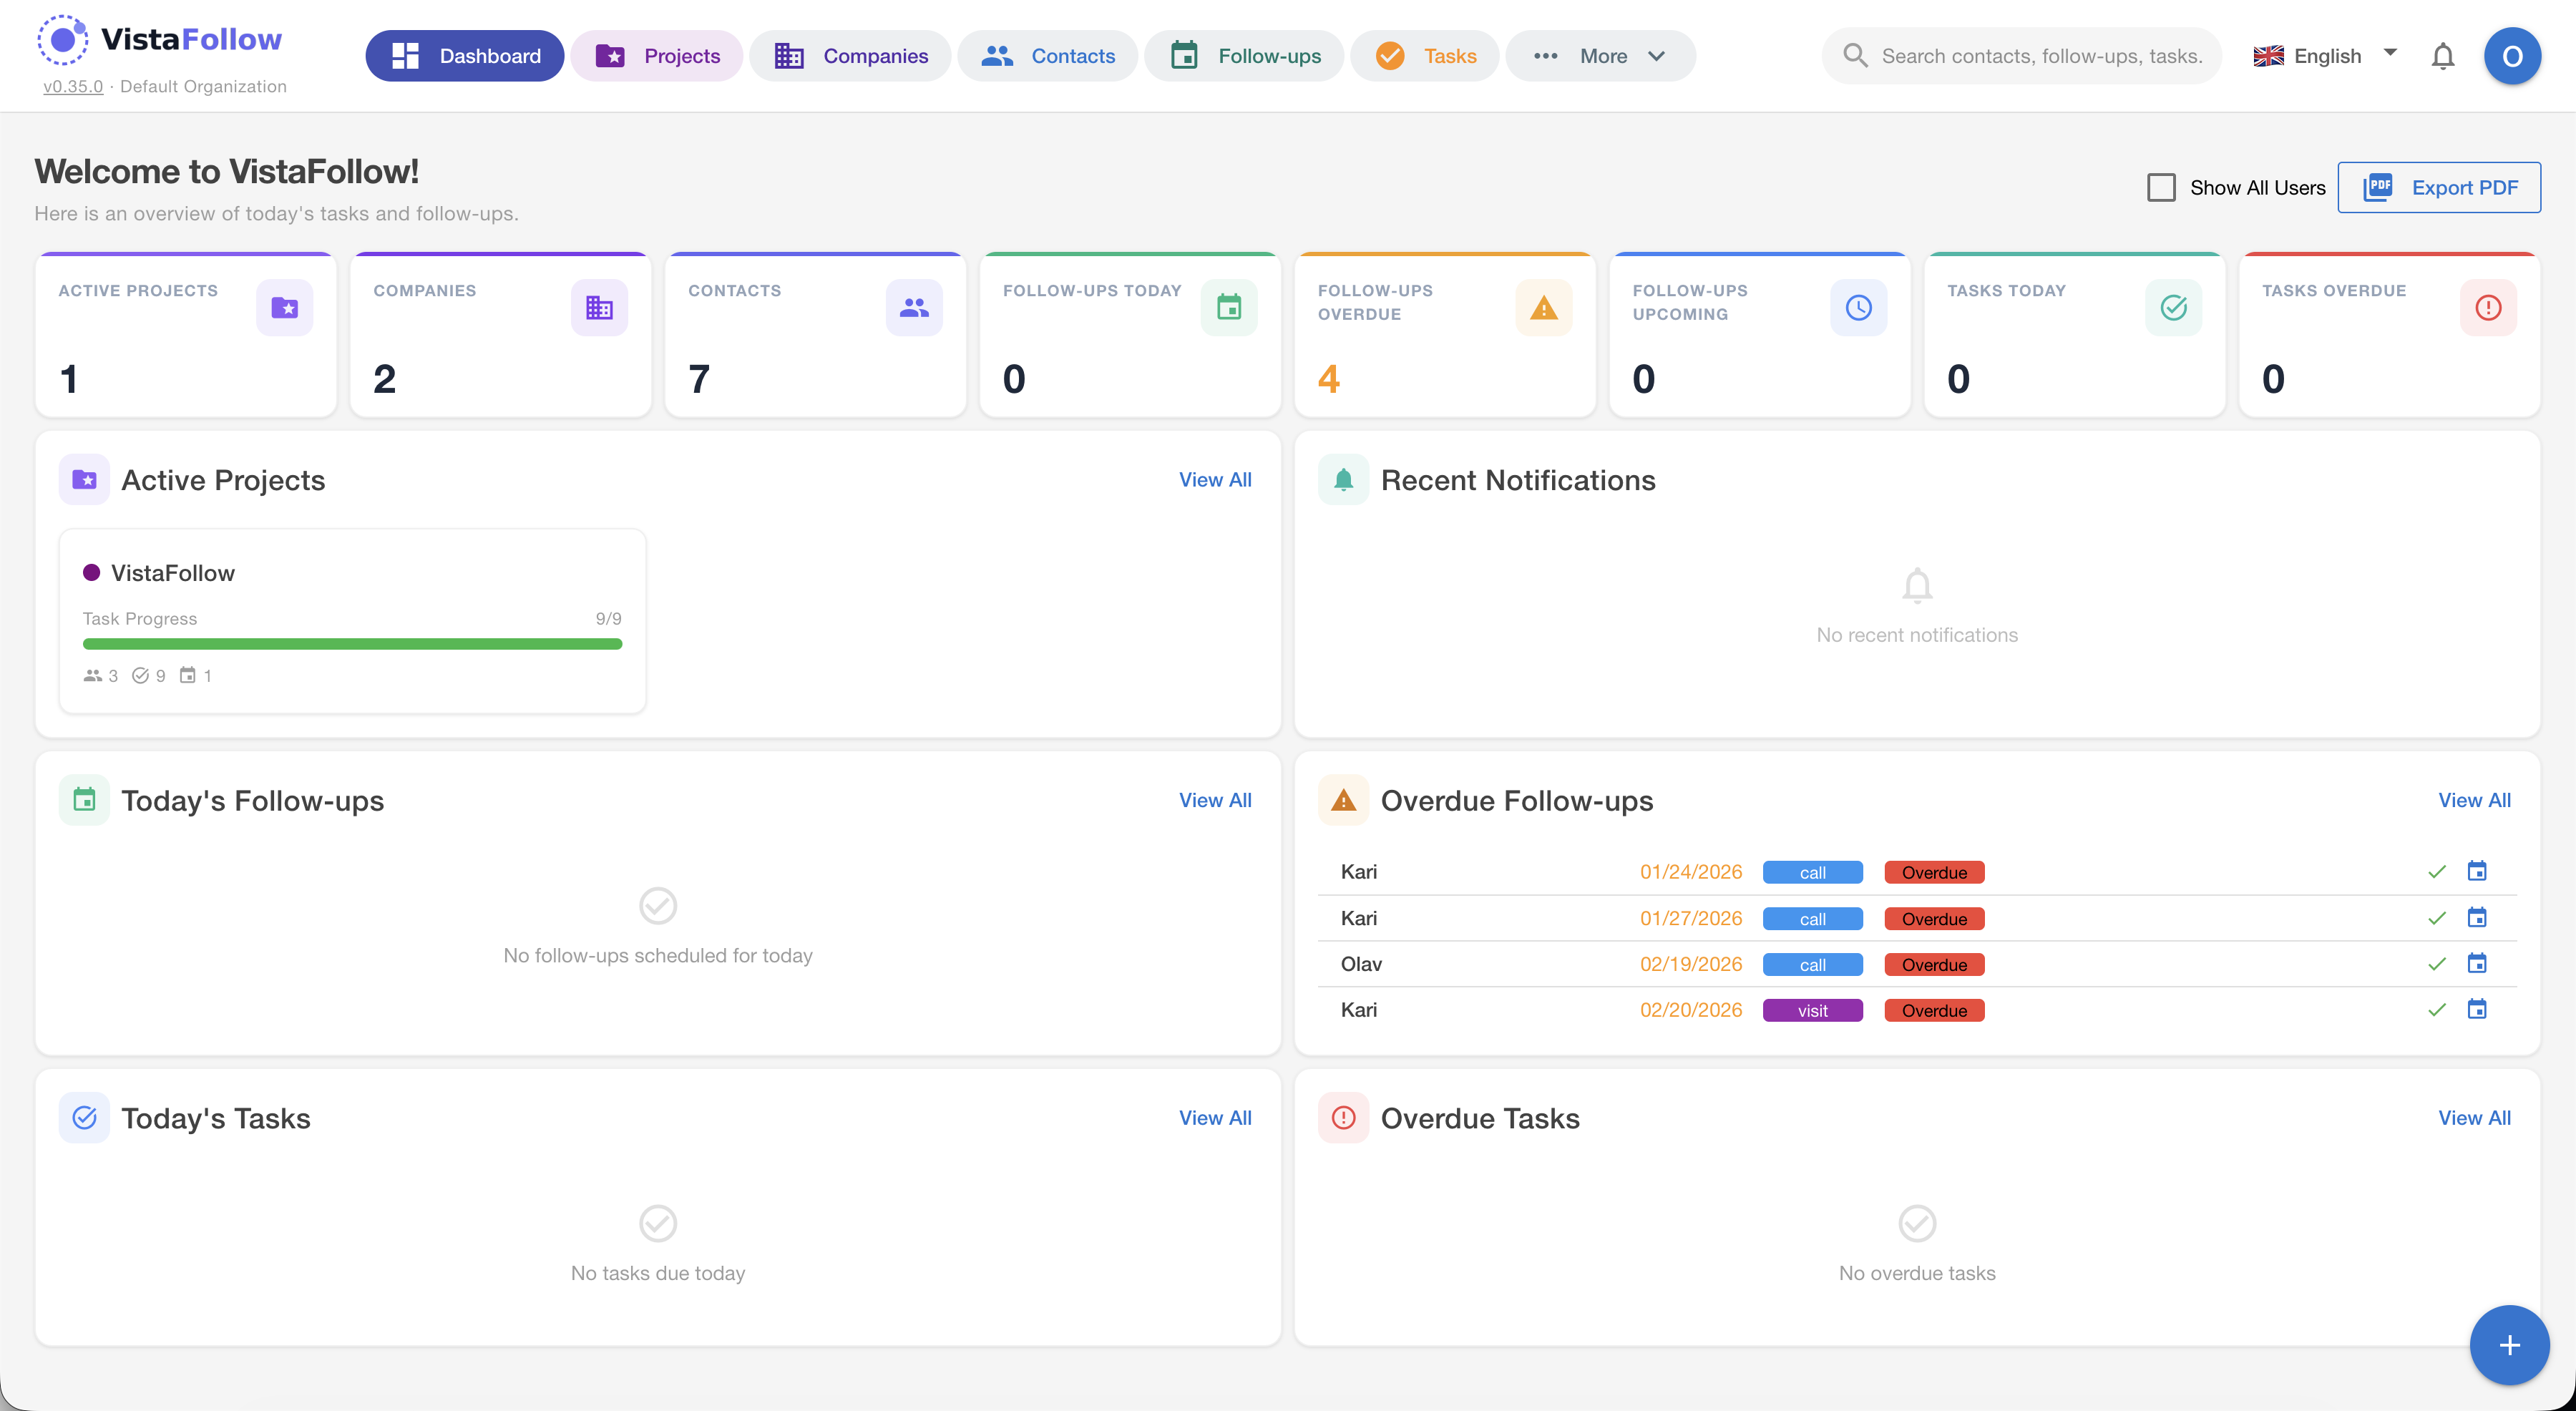Switch to the Companies tab
The image size is (2576, 1411).
pyautogui.click(x=850, y=56)
